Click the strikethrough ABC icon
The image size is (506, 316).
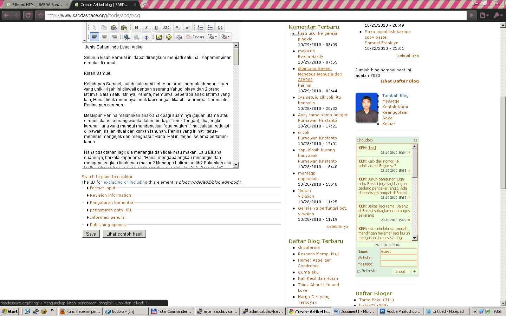(x=166, y=28)
